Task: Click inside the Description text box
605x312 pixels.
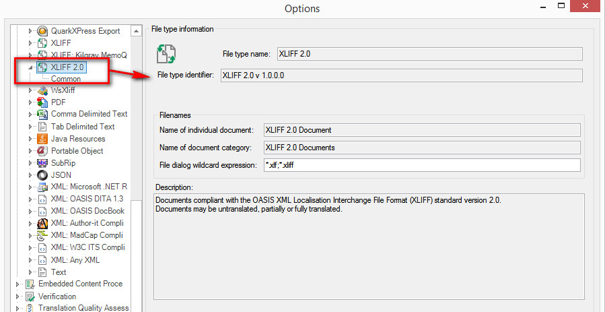Action: pos(369,247)
